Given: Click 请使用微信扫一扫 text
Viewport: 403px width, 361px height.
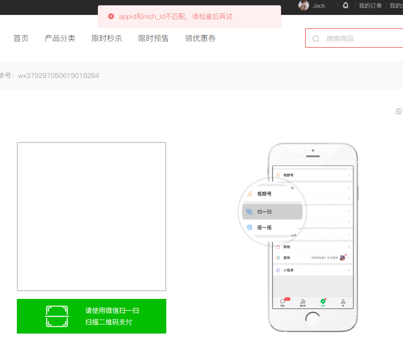Looking at the screenshot, I should pos(112,310).
